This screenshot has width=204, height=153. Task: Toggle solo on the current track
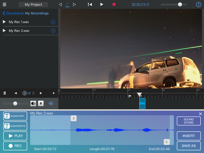pos(41,103)
